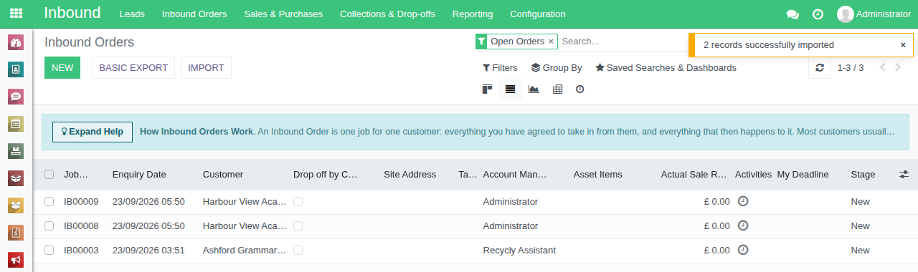
Task: Open the Collections & Drop-offs menu
Action: click(387, 14)
